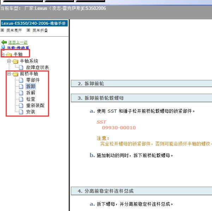
Task: Collapse the 前桥半轴 tree node
Action: [x=9, y=74]
